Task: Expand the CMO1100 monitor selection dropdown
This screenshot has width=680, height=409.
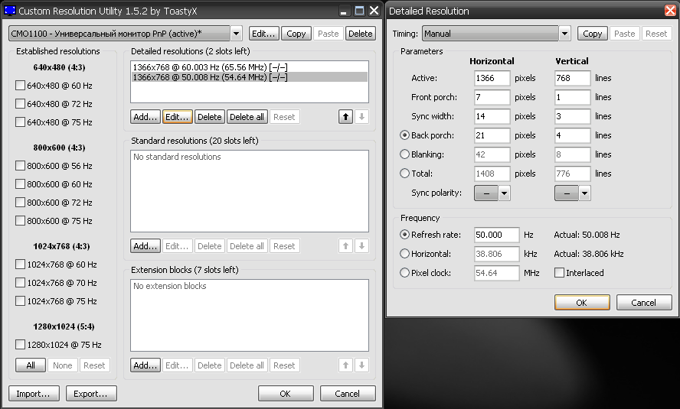Action: point(236,34)
